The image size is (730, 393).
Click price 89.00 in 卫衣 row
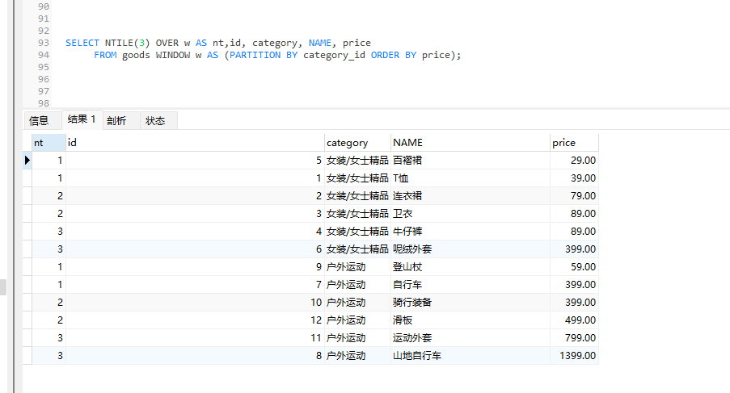click(574, 214)
